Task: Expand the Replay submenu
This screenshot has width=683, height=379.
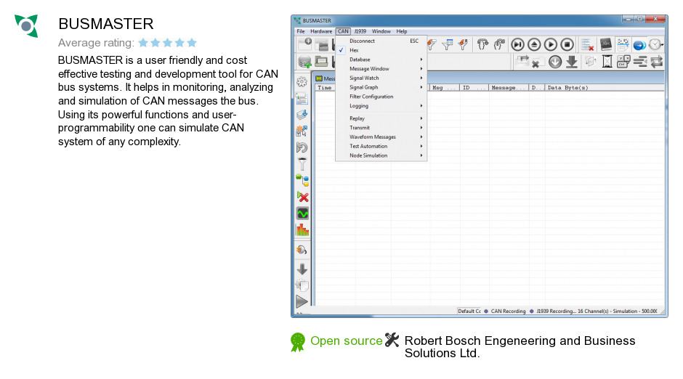Action: 381,118
